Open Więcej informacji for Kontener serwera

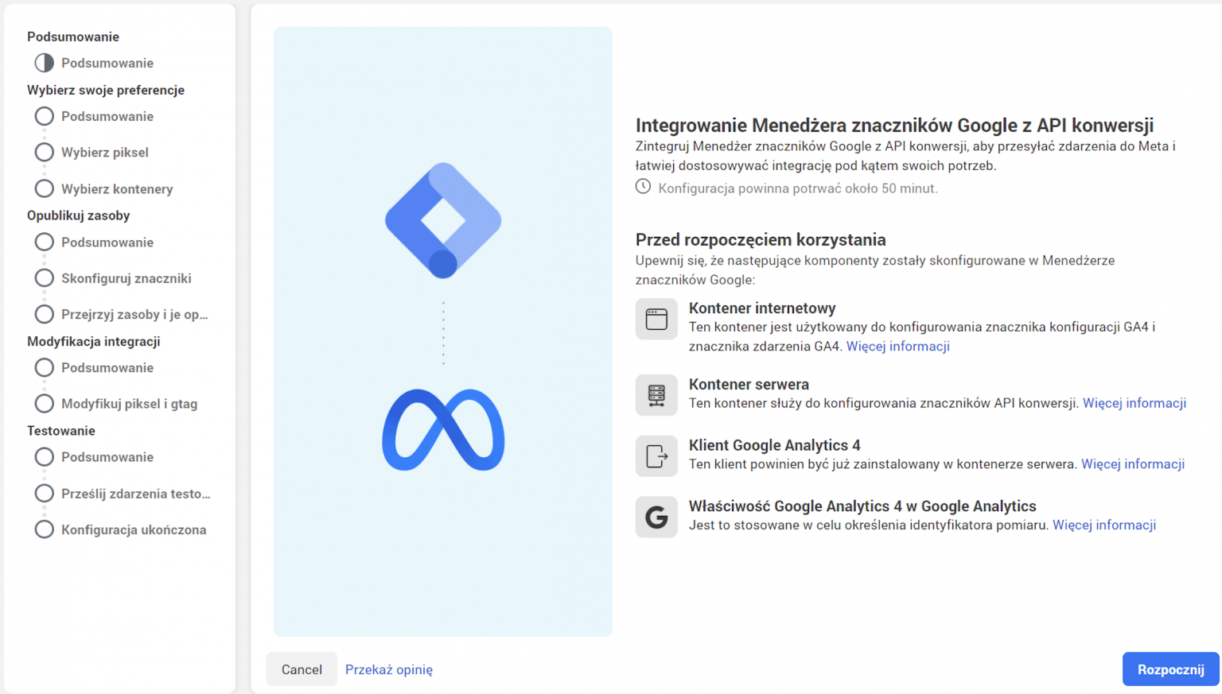coord(1134,403)
